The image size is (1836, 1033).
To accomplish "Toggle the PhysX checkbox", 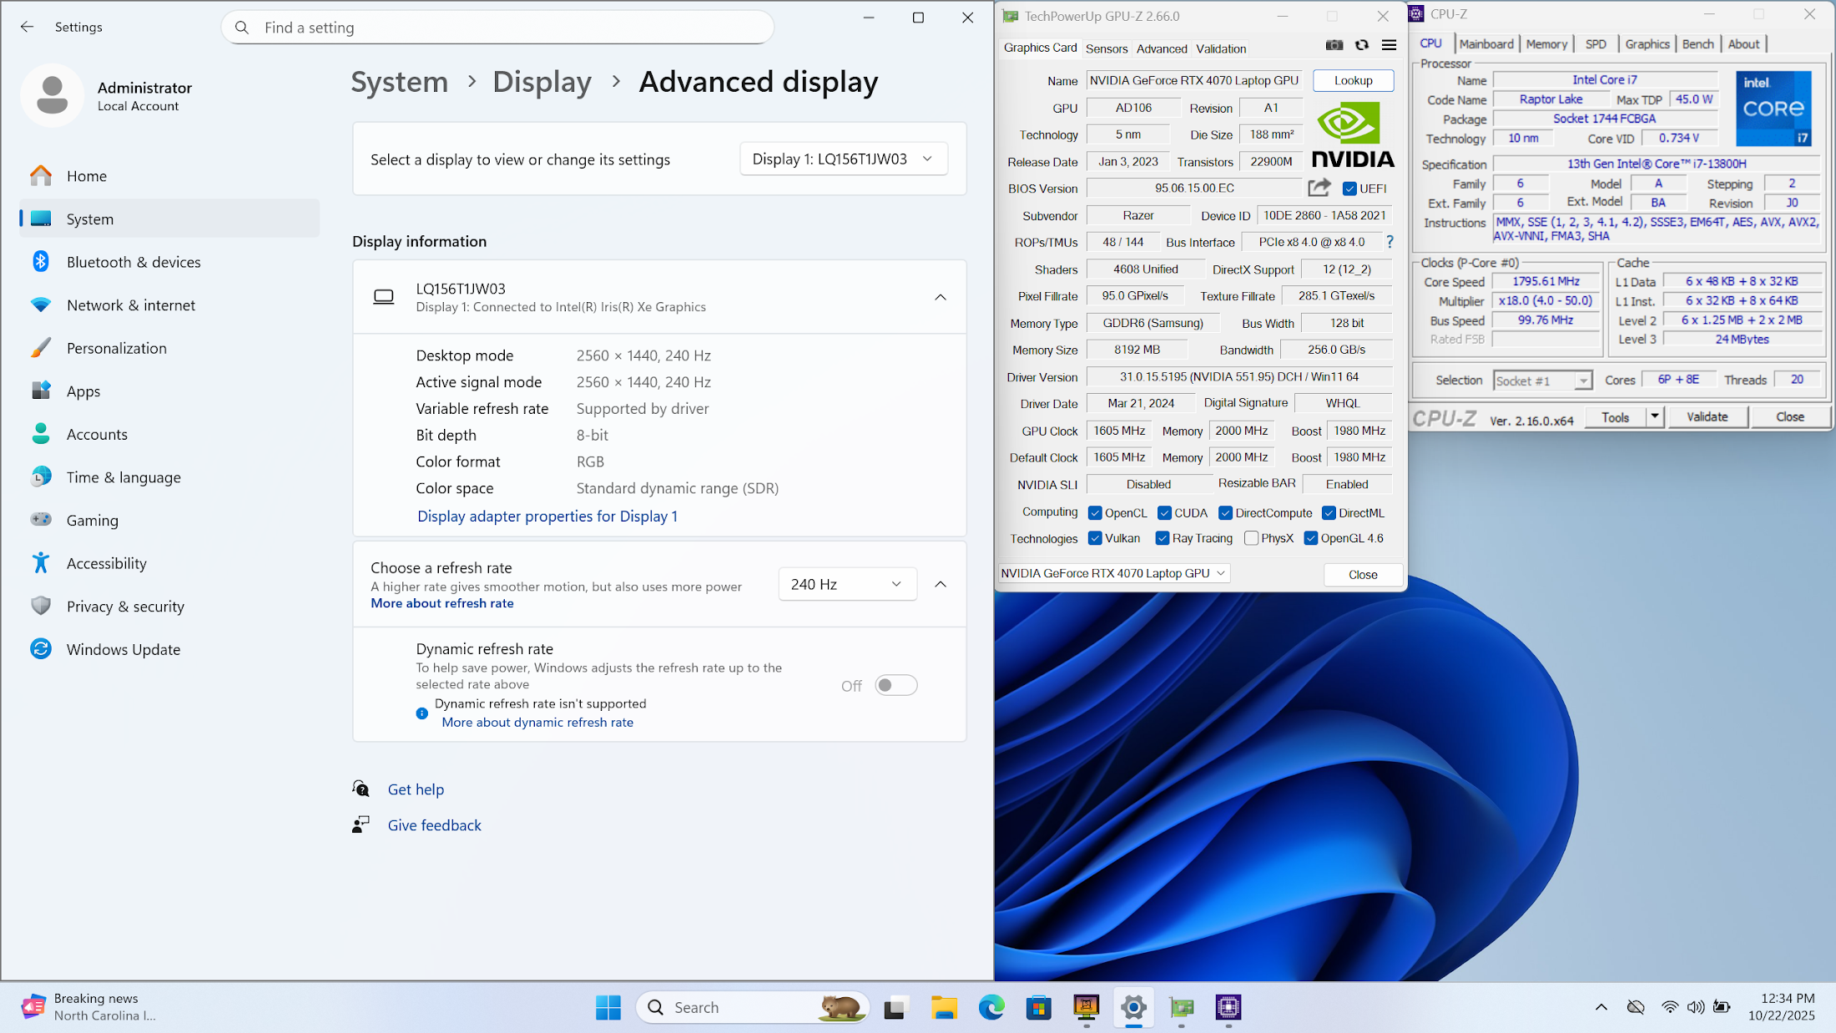I will pyautogui.click(x=1251, y=538).
